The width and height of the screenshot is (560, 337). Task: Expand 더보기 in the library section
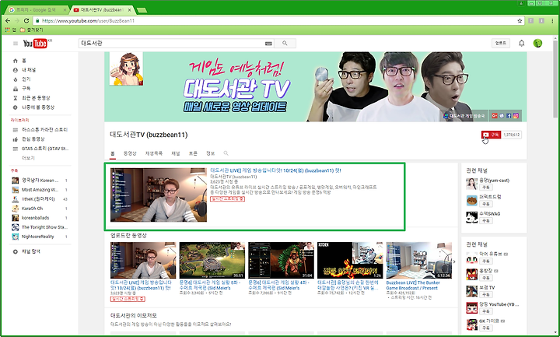pyautogui.click(x=28, y=158)
